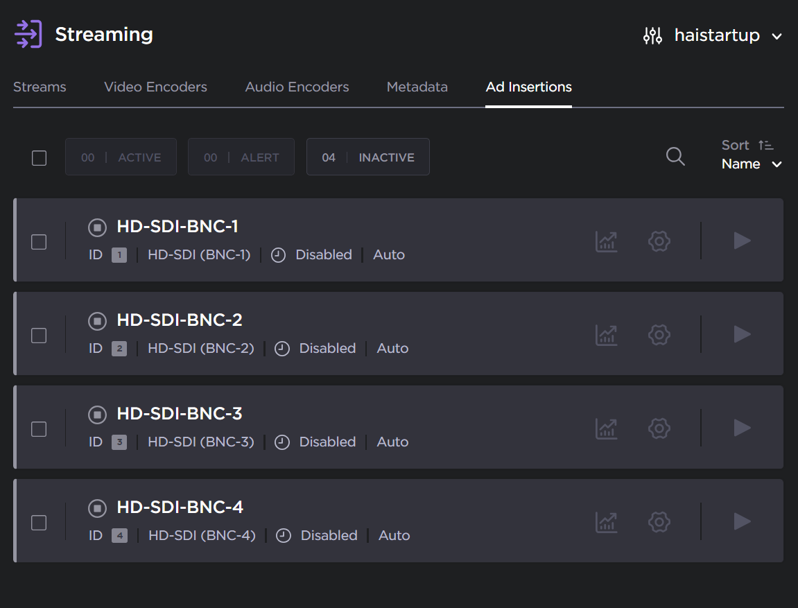The height and width of the screenshot is (608, 798).
Task: Open the search field
Action: click(675, 157)
